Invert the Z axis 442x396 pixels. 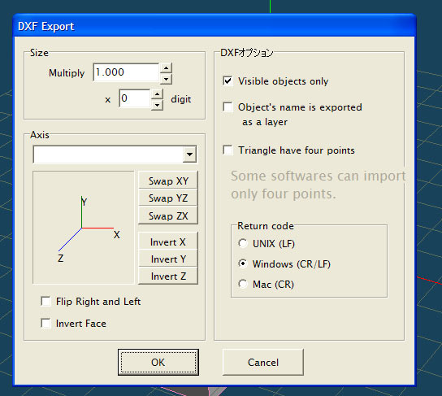(168, 276)
